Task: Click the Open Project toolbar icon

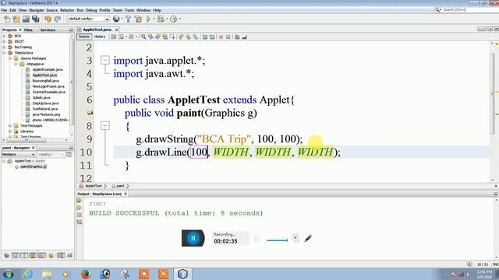Action: point(26,19)
